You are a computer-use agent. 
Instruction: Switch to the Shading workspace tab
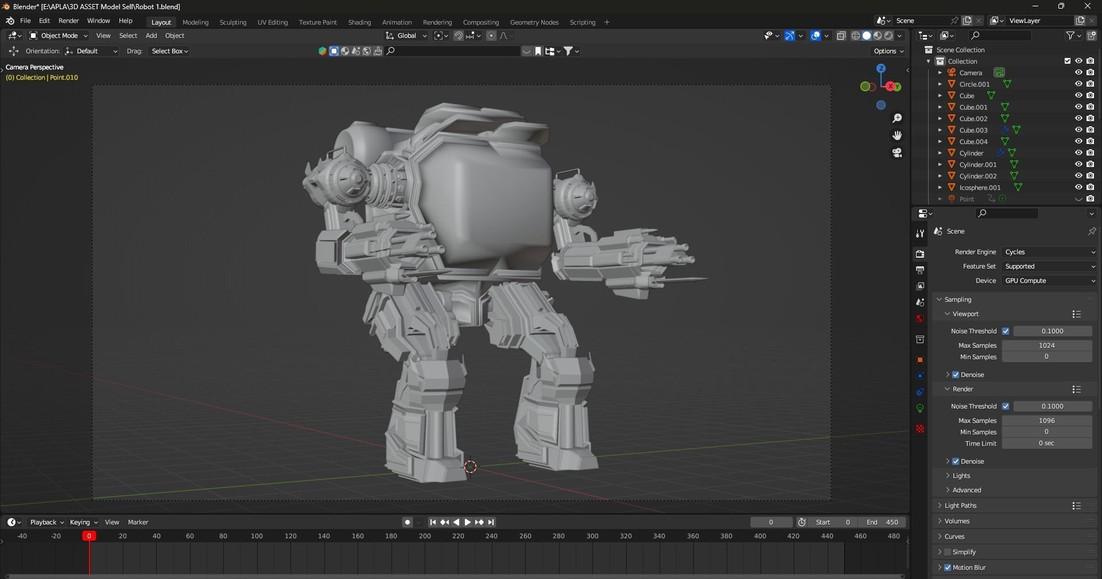click(x=359, y=22)
